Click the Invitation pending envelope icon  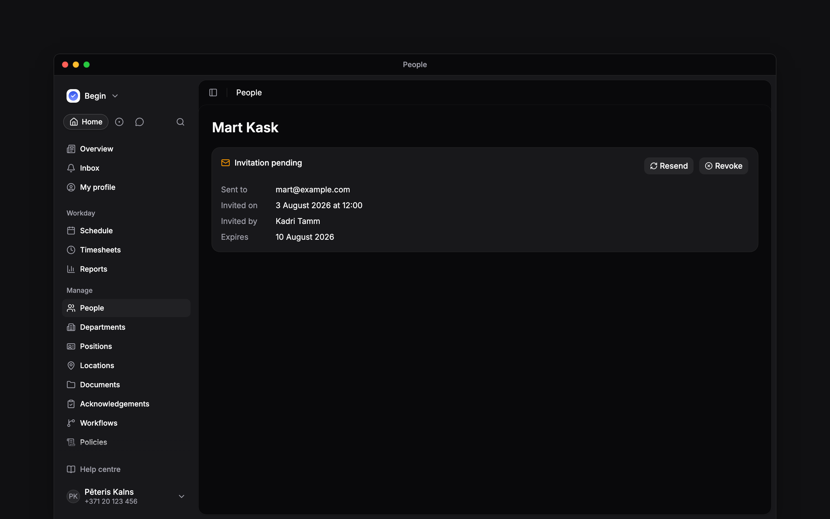pos(225,163)
